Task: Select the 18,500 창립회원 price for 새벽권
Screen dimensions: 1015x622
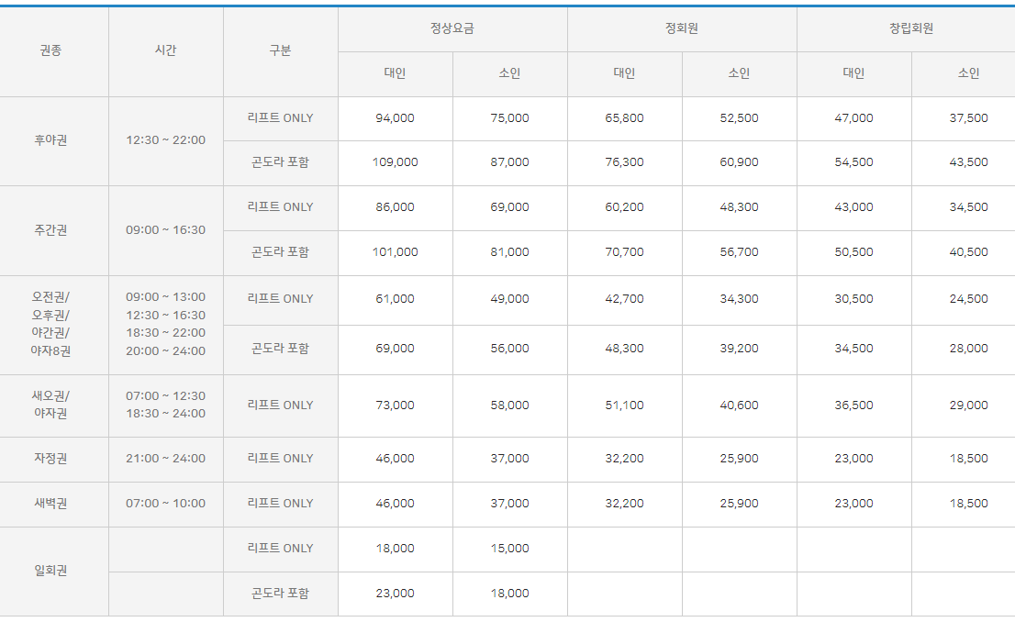Action: pyautogui.click(x=968, y=504)
